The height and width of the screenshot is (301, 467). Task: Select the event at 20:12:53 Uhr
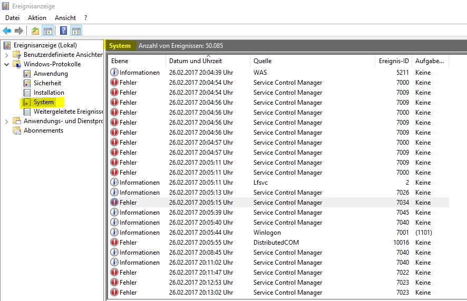(278, 282)
